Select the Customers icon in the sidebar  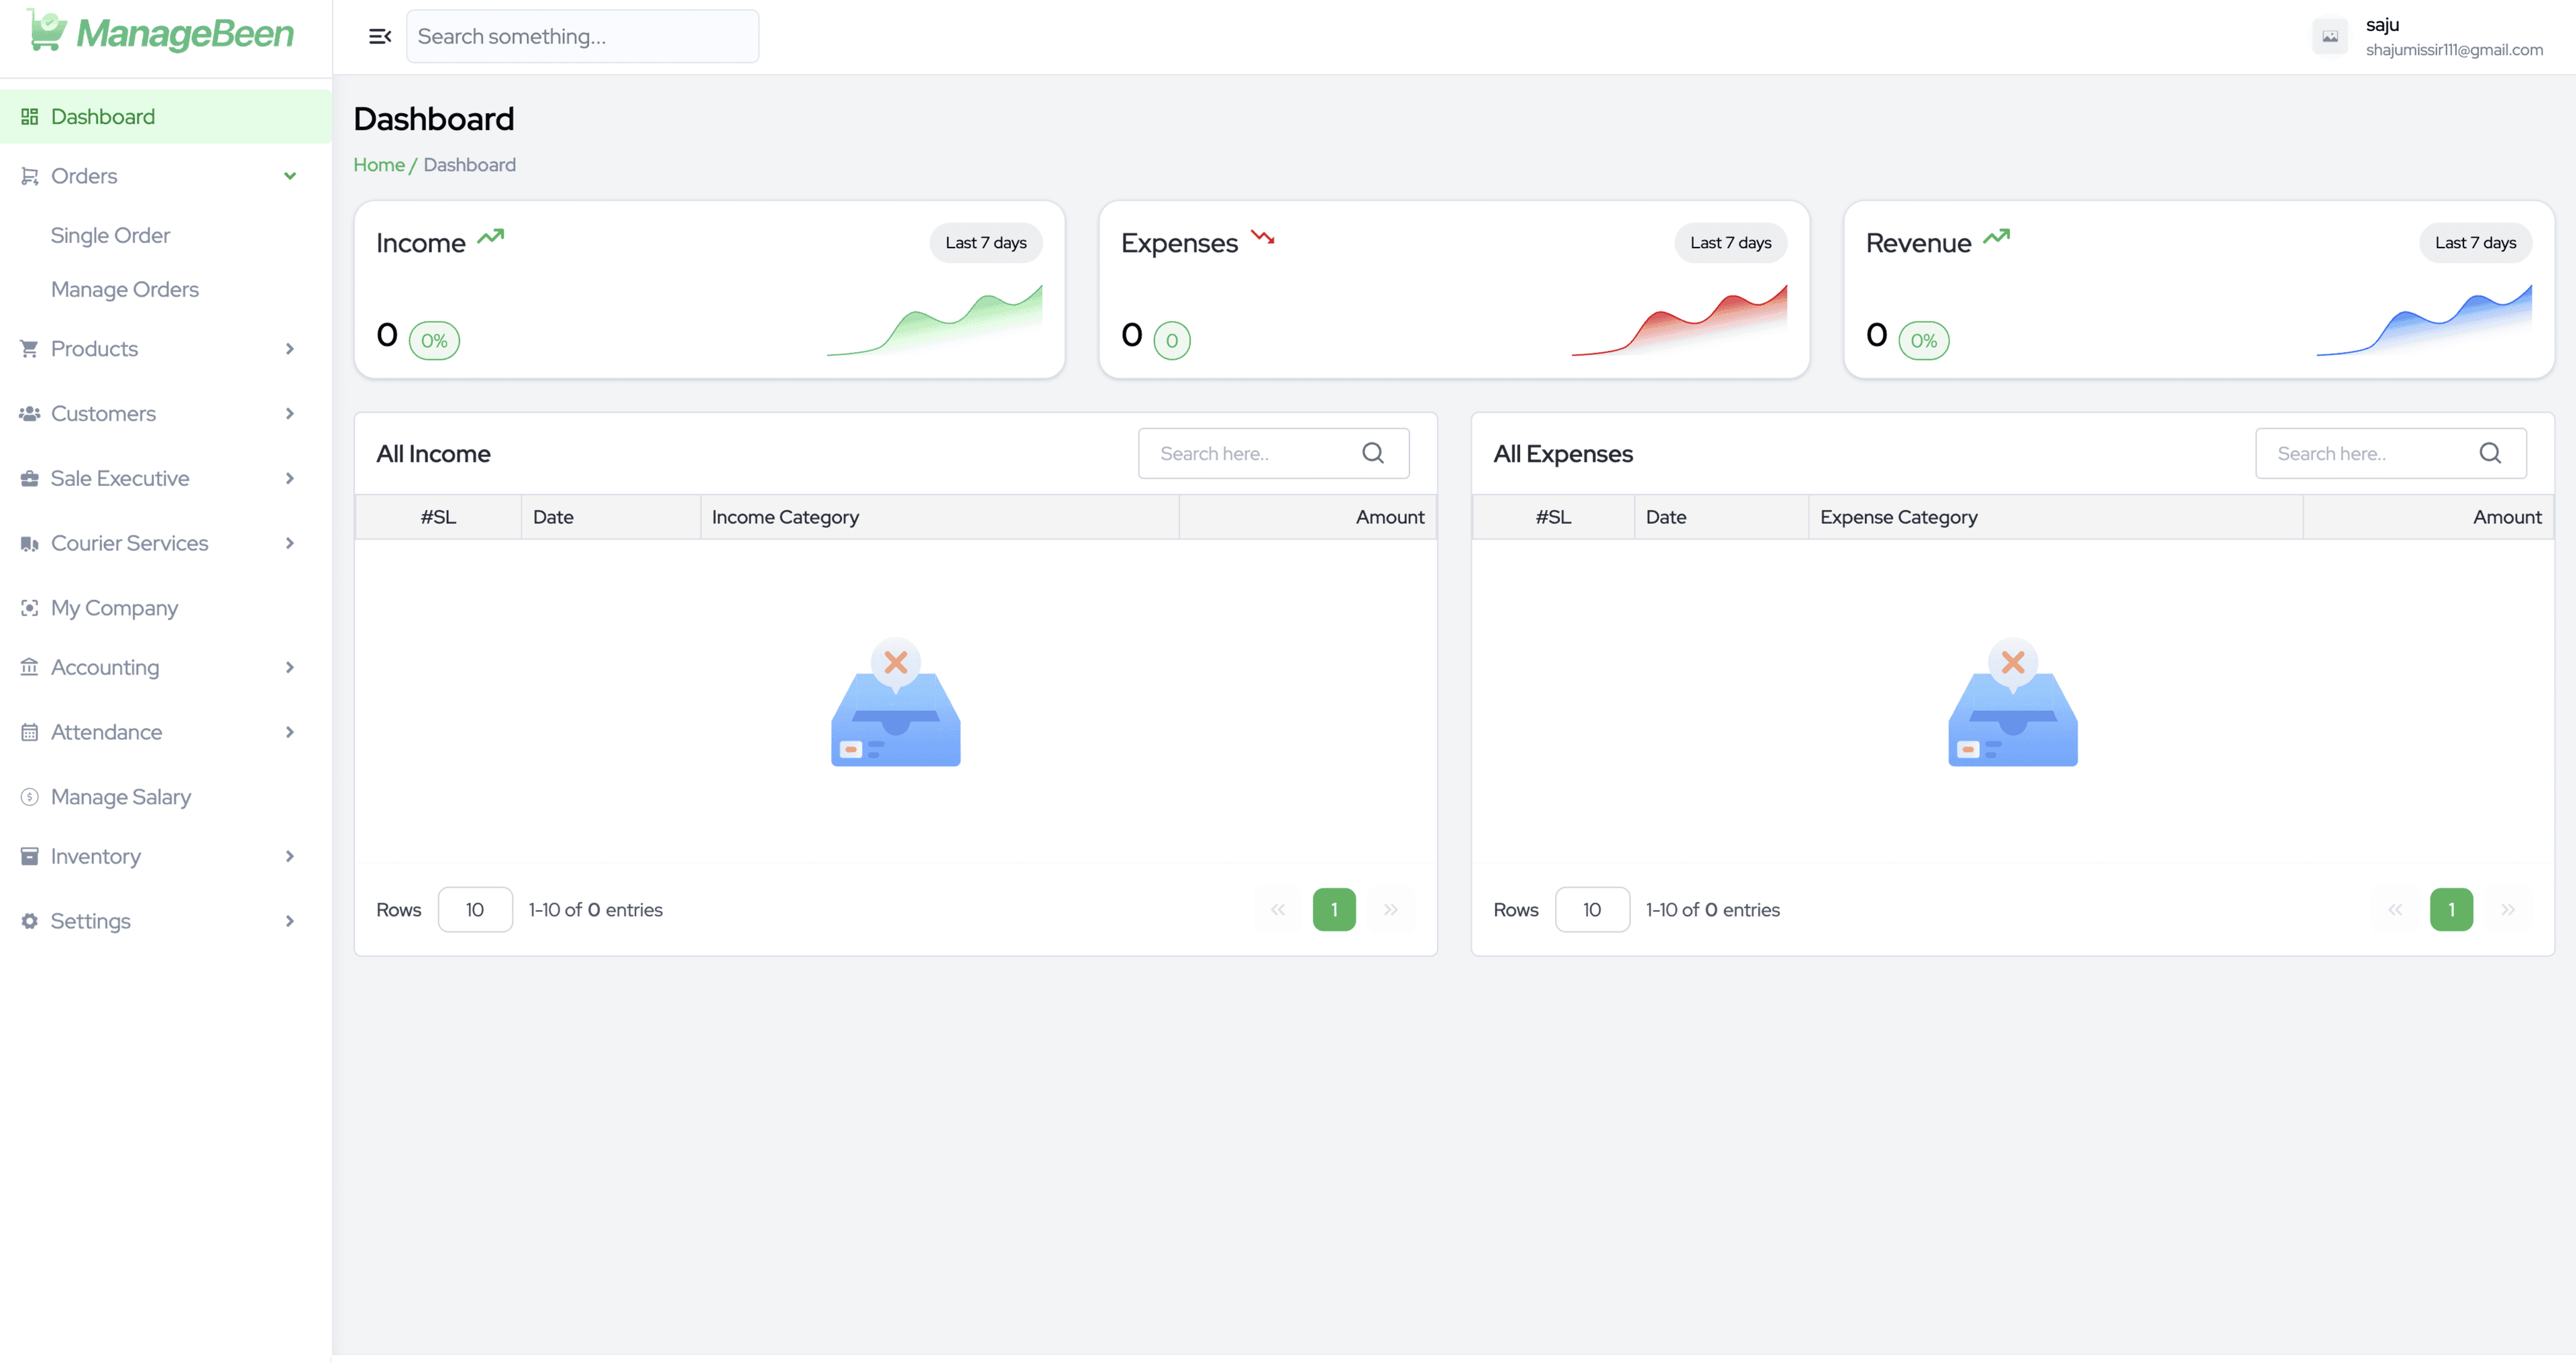pyautogui.click(x=29, y=413)
